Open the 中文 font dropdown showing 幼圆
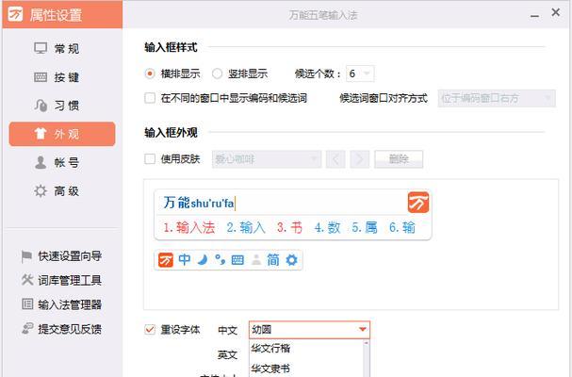 pos(309,330)
